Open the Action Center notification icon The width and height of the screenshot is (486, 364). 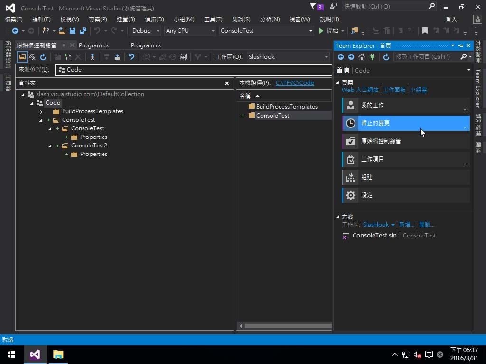pos(429,355)
